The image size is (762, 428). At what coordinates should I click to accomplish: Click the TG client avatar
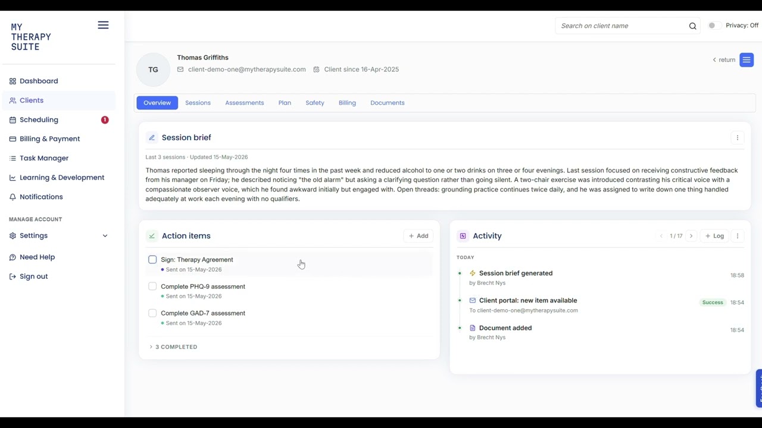[153, 70]
